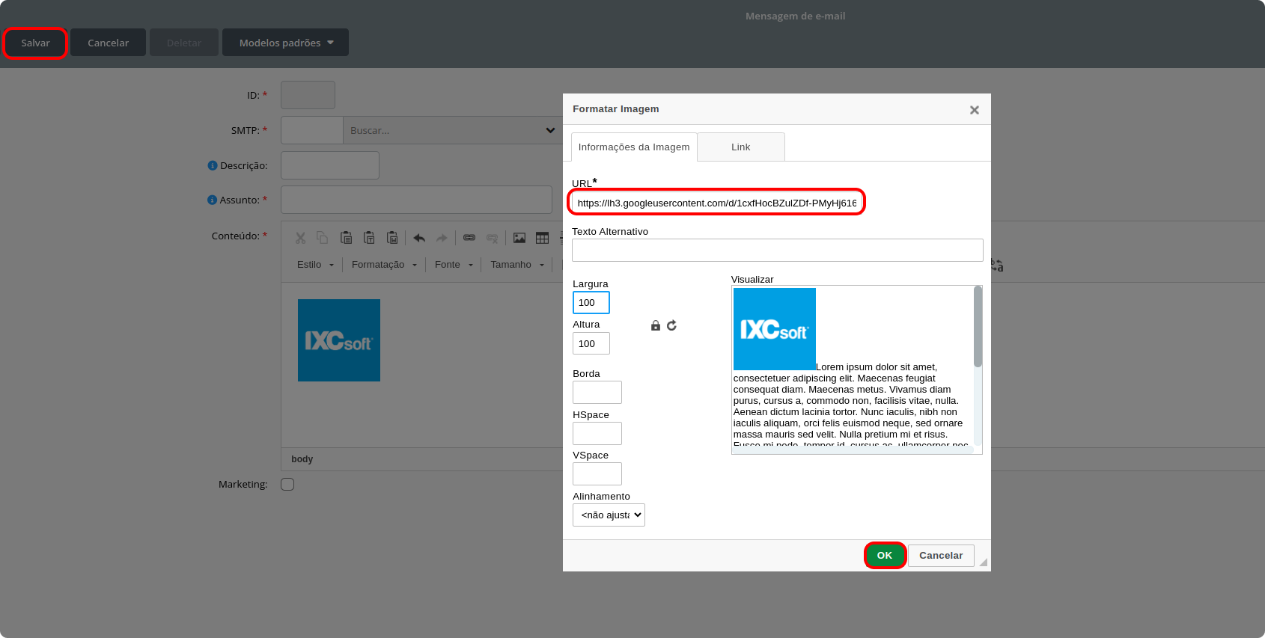The image size is (1265, 638).
Task: Open the Estilo dropdown
Action: tap(315, 265)
